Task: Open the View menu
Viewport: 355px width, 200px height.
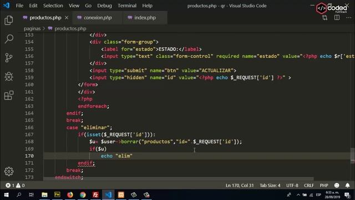Action: coord(74,6)
